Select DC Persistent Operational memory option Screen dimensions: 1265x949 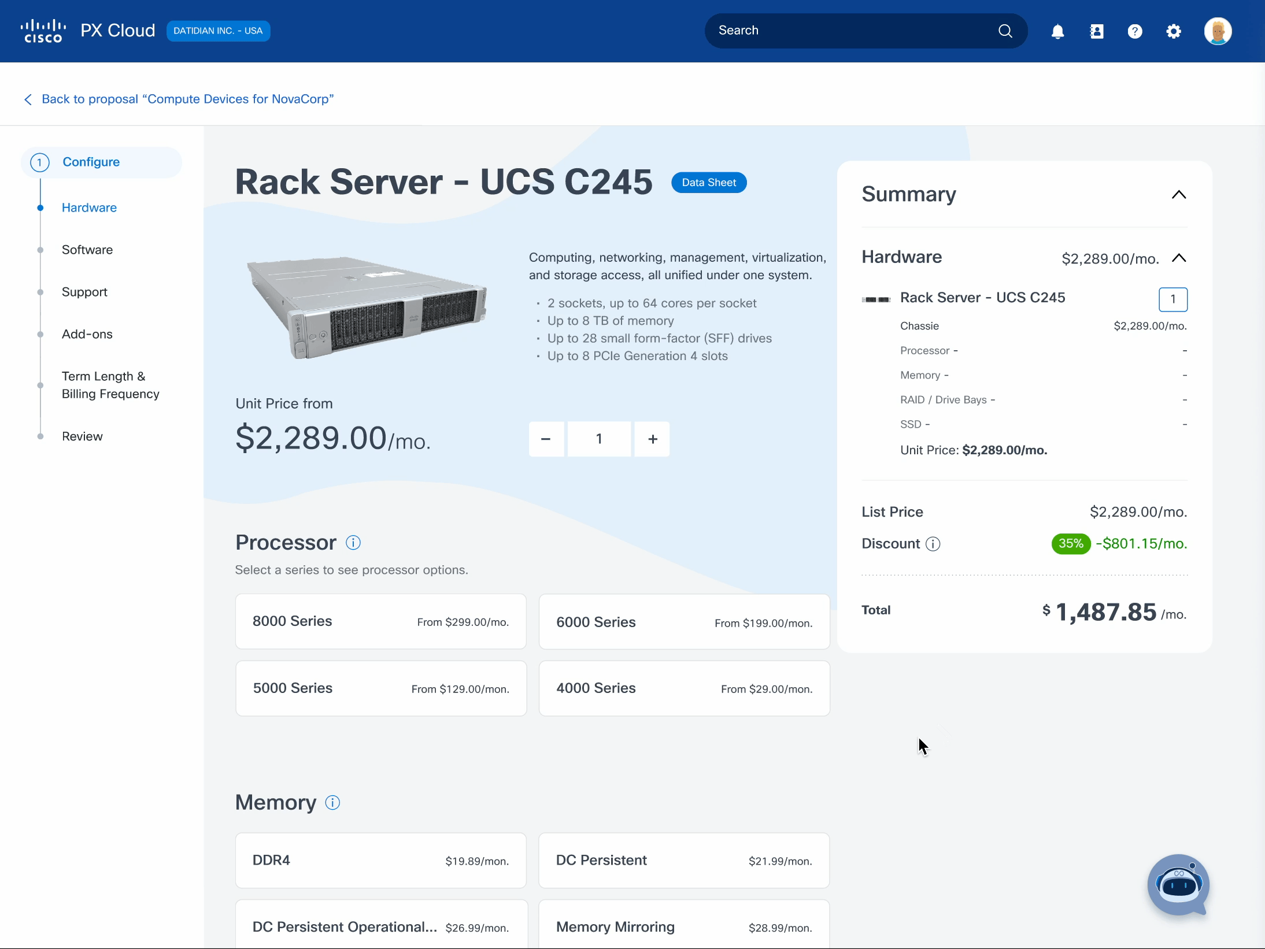381,925
